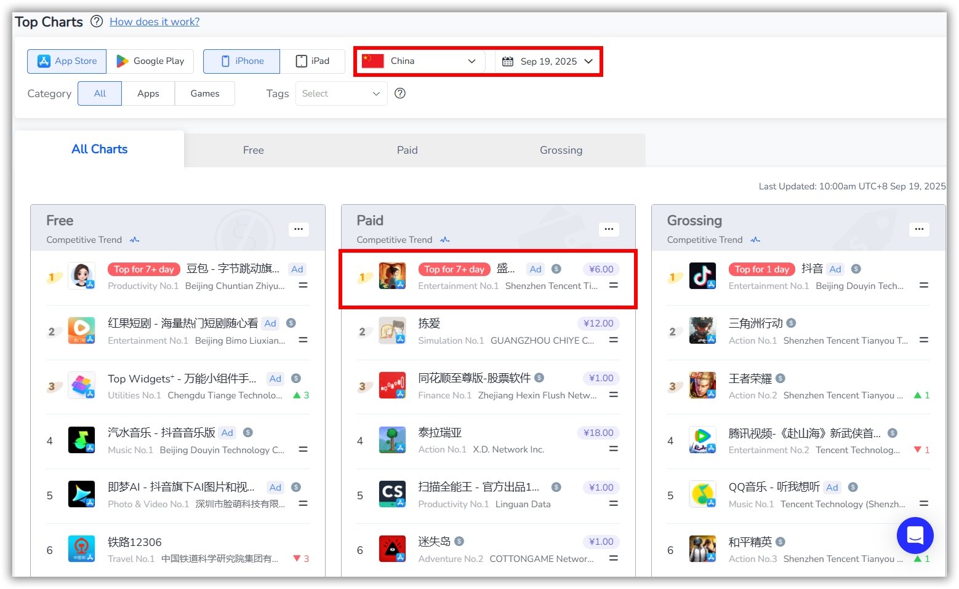Filter category by Games
Screen dimensions: 959x589
205,93
